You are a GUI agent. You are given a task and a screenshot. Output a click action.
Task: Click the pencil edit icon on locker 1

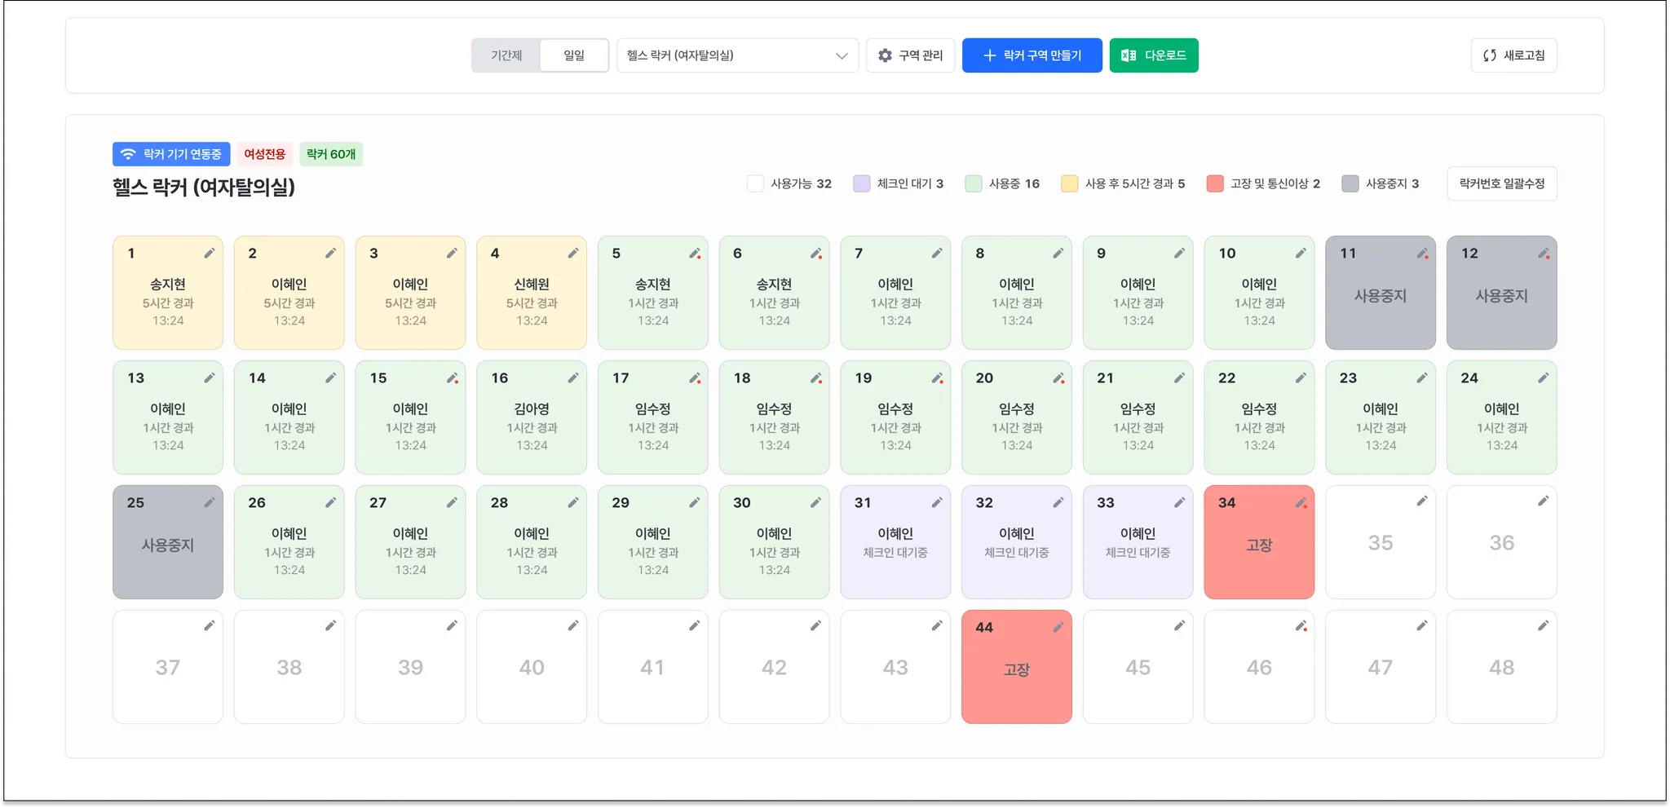pos(210,254)
